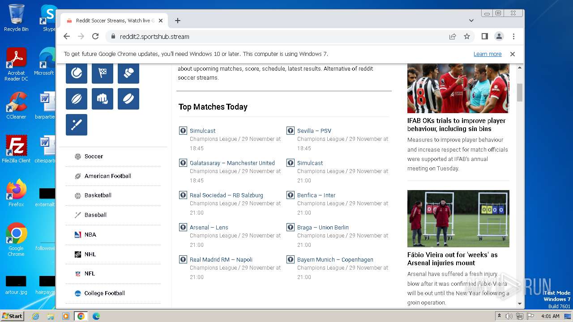Show hidden system tray icons
Viewport: 573px width, 322px height.
click(500, 316)
